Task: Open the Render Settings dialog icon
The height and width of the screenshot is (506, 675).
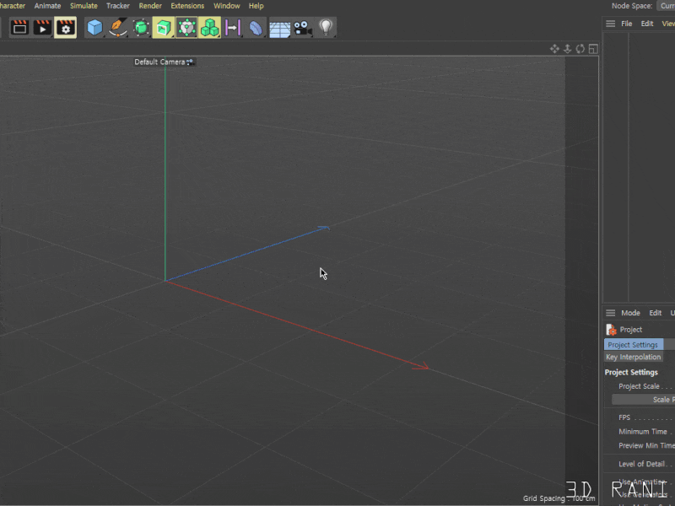Action: click(x=65, y=27)
